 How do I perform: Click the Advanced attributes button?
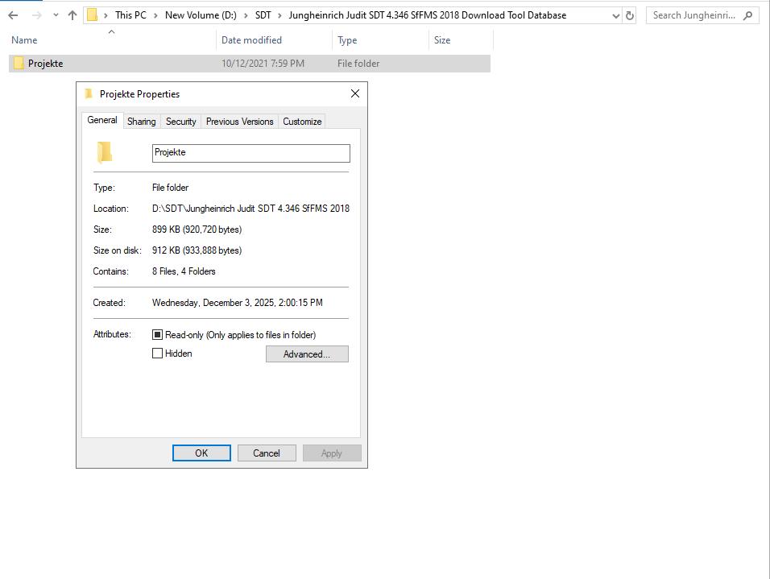(307, 354)
